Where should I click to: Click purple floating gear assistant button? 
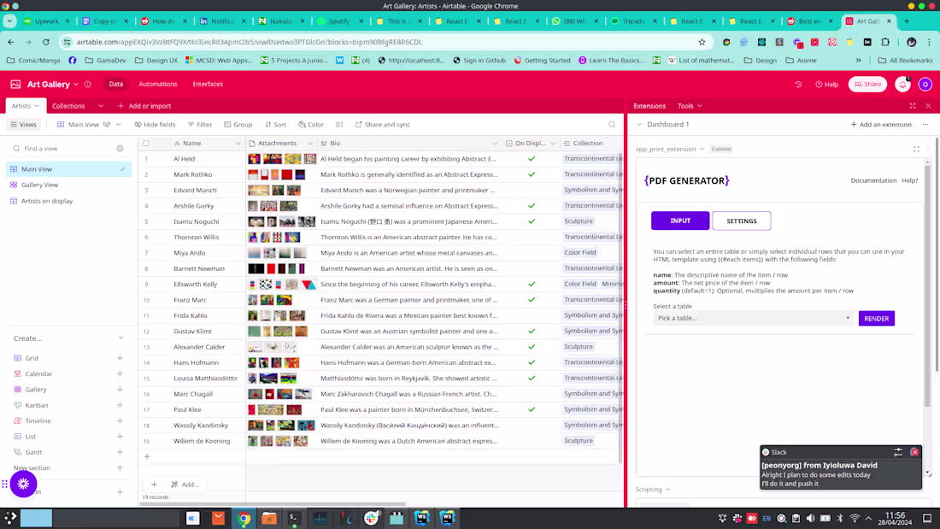(x=23, y=484)
